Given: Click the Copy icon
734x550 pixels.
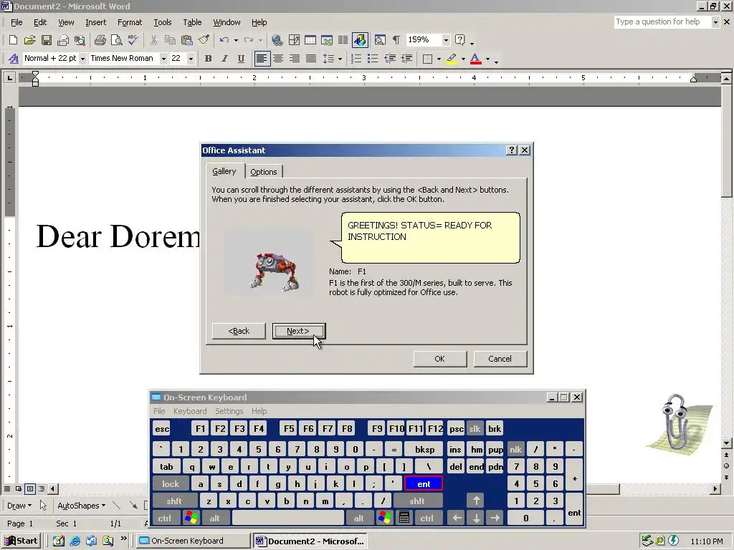Looking at the screenshot, I should (x=170, y=40).
